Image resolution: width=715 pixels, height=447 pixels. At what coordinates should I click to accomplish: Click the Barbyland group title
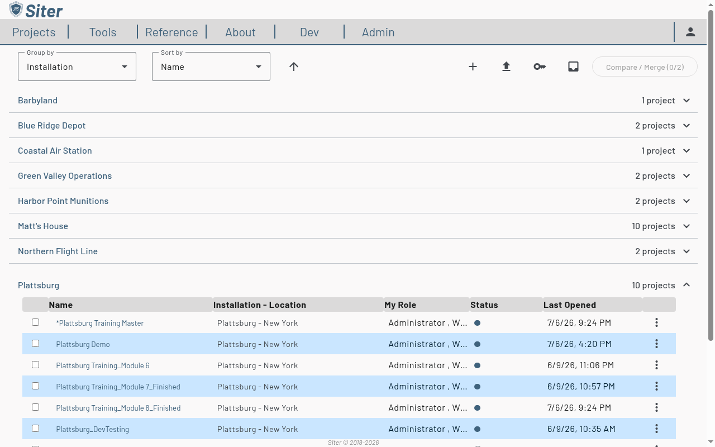coord(37,101)
